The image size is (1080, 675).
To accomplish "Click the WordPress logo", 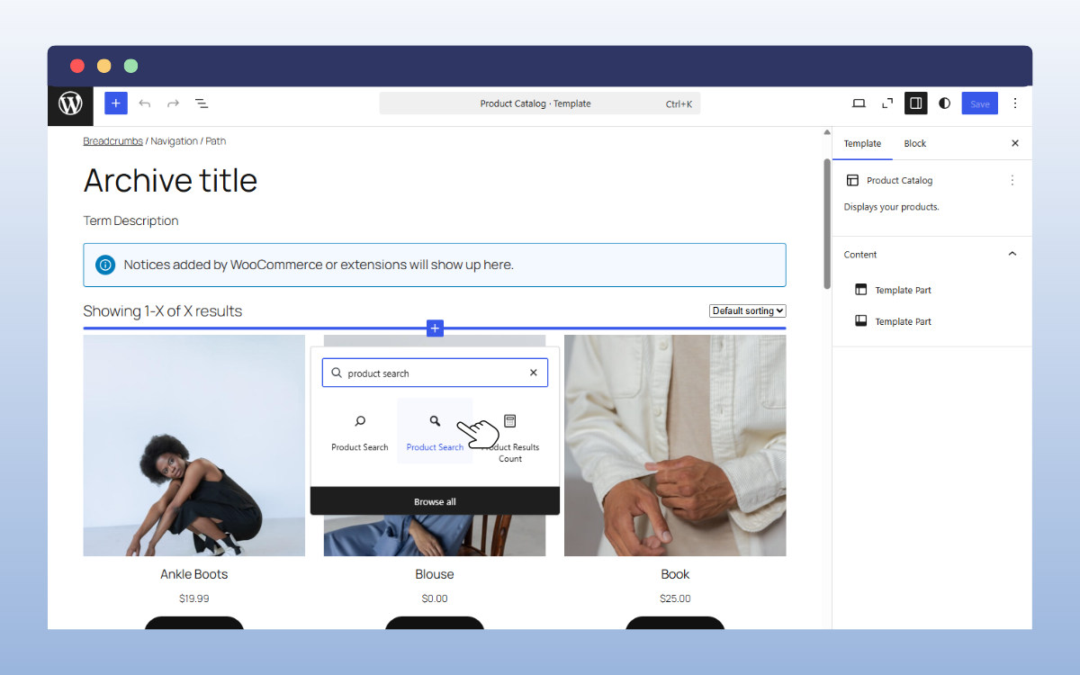I will [x=70, y=104].
